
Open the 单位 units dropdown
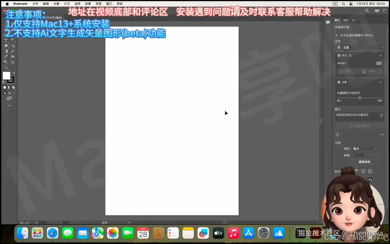[x=364, y=148]
